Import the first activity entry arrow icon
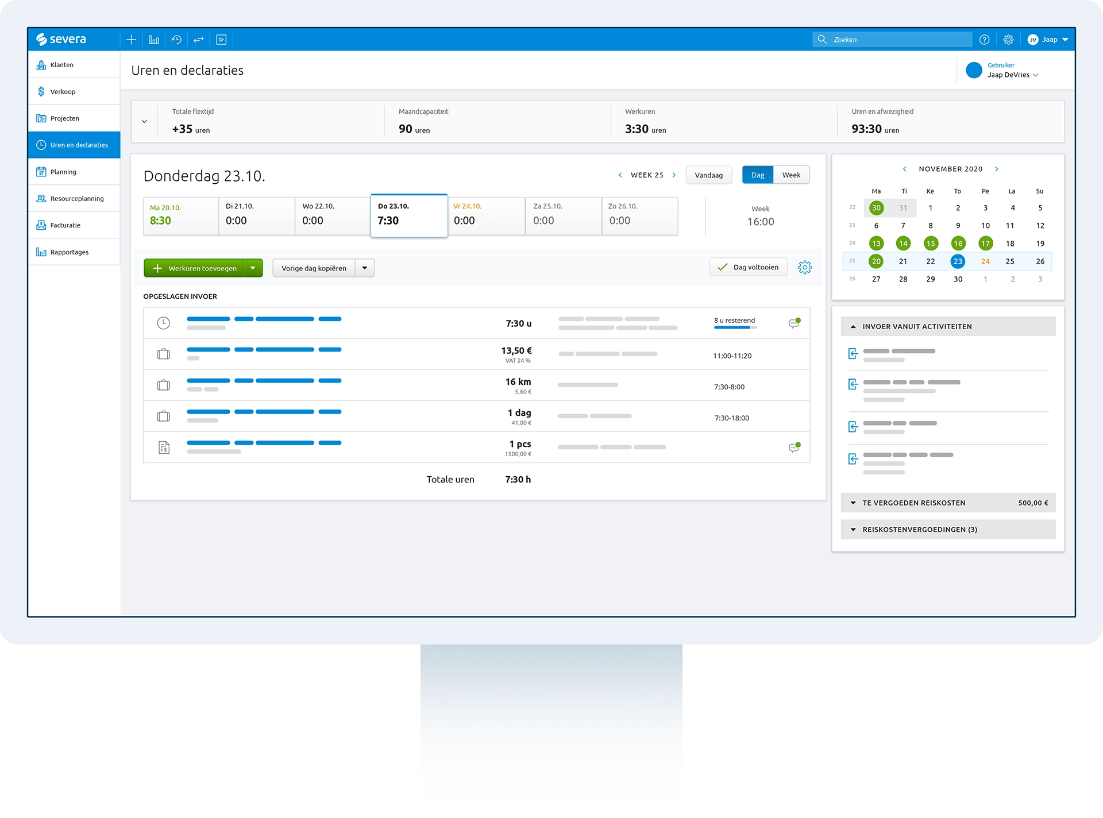1103x818 pixels. (x=853, y=354)
